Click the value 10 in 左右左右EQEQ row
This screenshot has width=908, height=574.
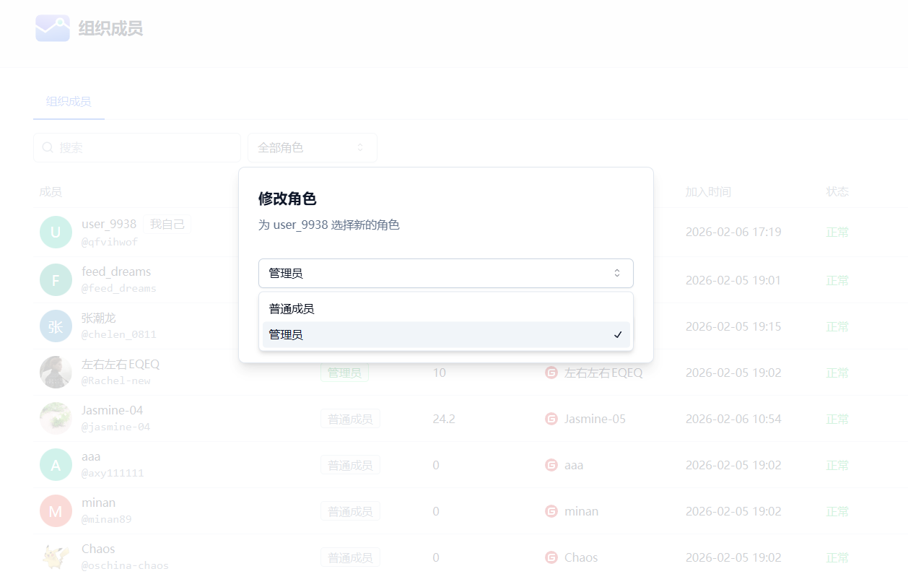(439, 373)
